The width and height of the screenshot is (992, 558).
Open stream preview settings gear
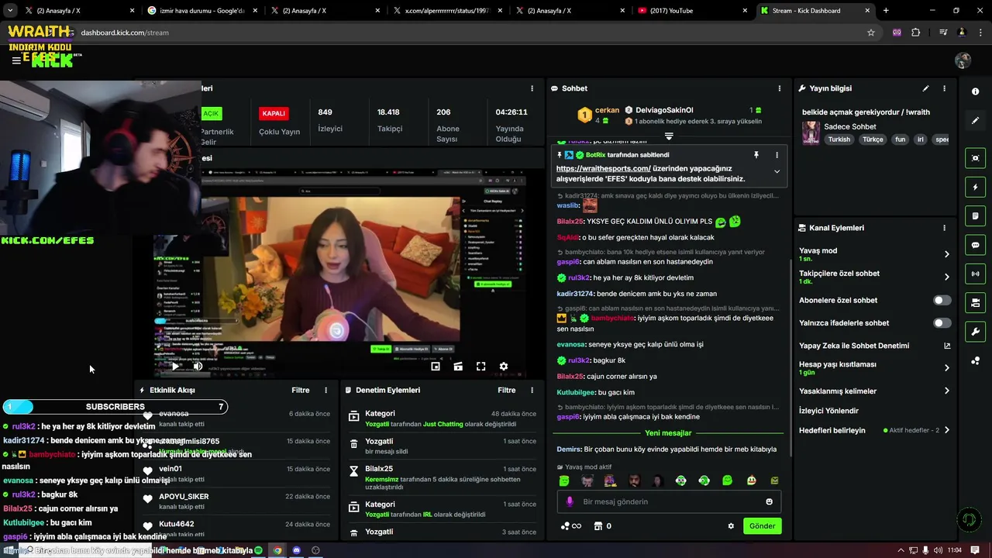click(503, 367)
